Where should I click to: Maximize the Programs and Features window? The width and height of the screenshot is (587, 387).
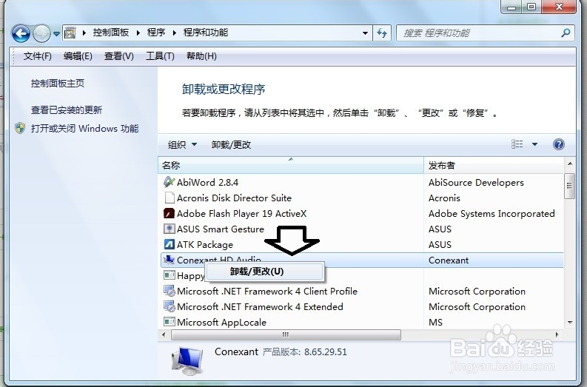coord(531,7)
